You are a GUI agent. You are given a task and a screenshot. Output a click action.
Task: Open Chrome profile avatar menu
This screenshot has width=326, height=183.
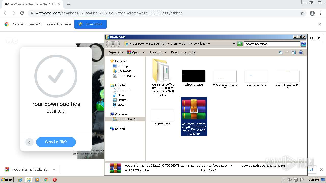coord(312,13)
